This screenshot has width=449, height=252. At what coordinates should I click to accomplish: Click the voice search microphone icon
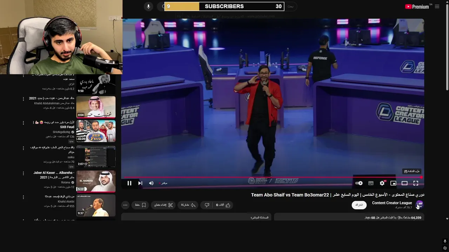[x=148, y=6]
